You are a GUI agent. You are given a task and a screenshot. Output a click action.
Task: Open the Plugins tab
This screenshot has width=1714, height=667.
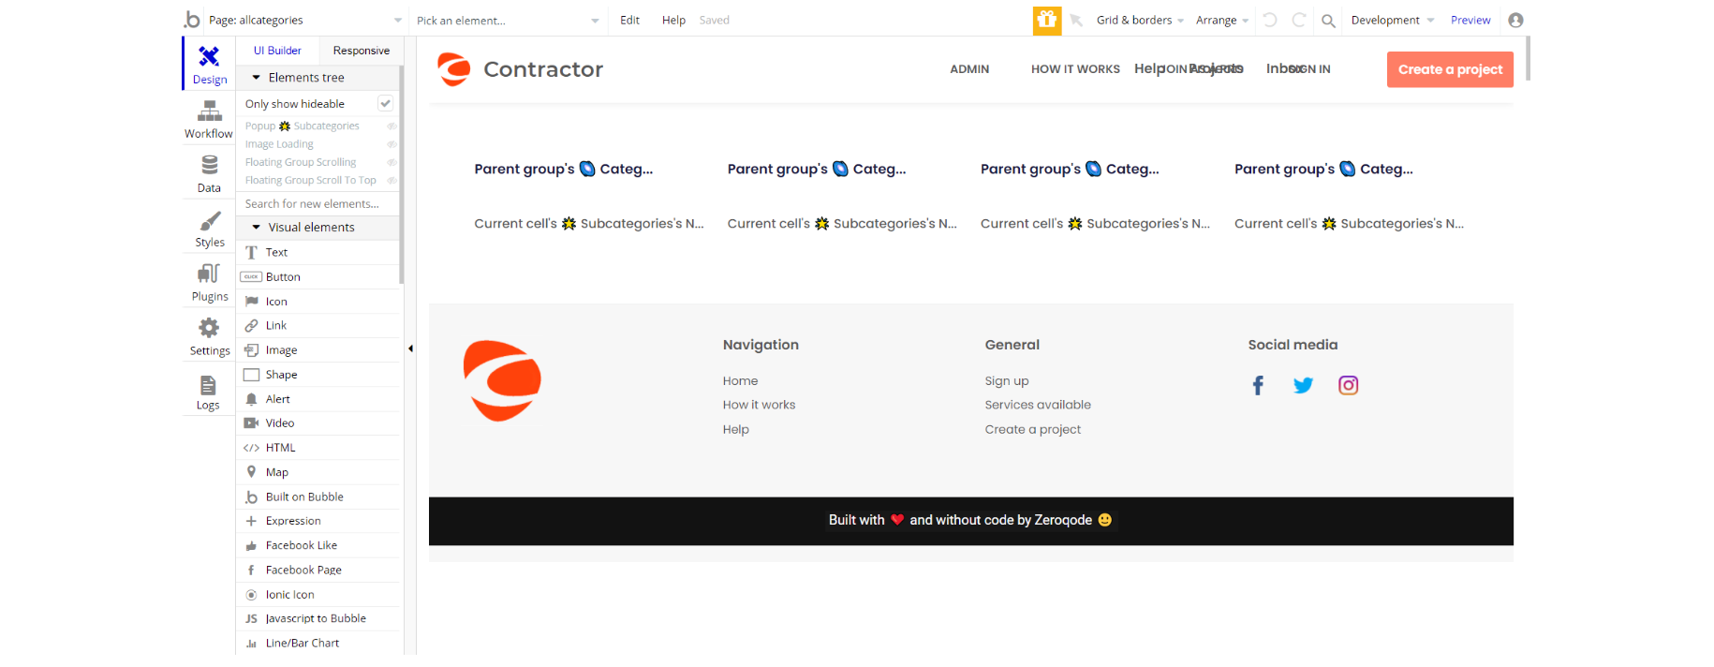pos(209,283)
